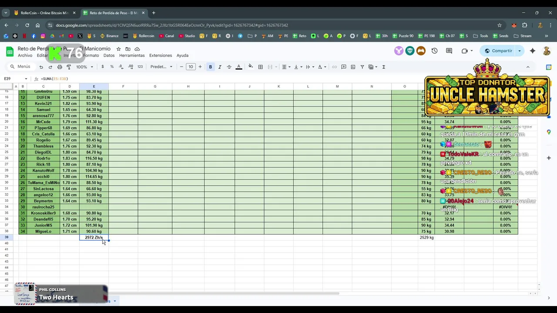
Task: Insert link with chain icon
Action: click(x=334, y=67)
